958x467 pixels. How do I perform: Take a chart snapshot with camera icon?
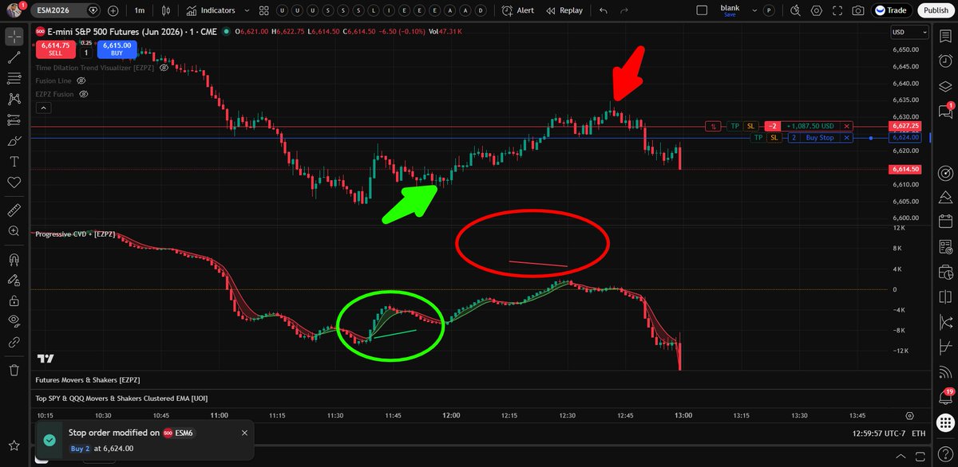point(857,10)
